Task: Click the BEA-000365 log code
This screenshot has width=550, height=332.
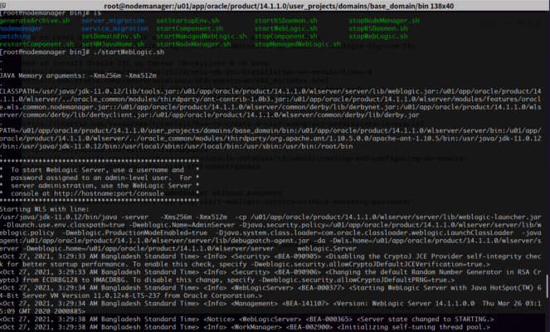Action: point(329,319)
